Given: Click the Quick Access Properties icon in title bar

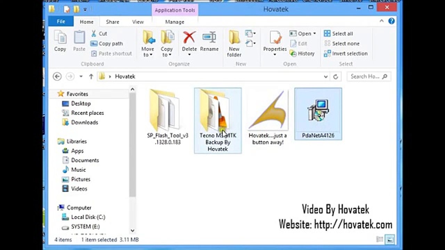Looking at the screenshot, I should pos(67,9).
